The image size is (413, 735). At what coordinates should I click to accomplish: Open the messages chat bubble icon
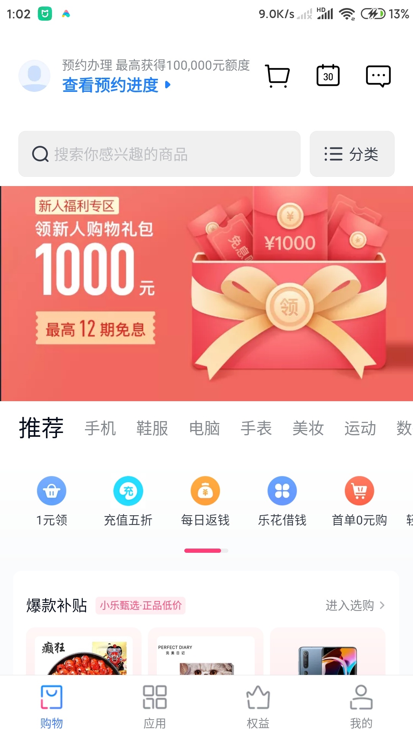pos(378,76)
